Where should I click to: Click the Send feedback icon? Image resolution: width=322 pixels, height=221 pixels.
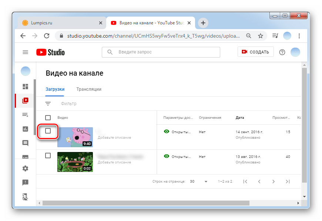26,182
